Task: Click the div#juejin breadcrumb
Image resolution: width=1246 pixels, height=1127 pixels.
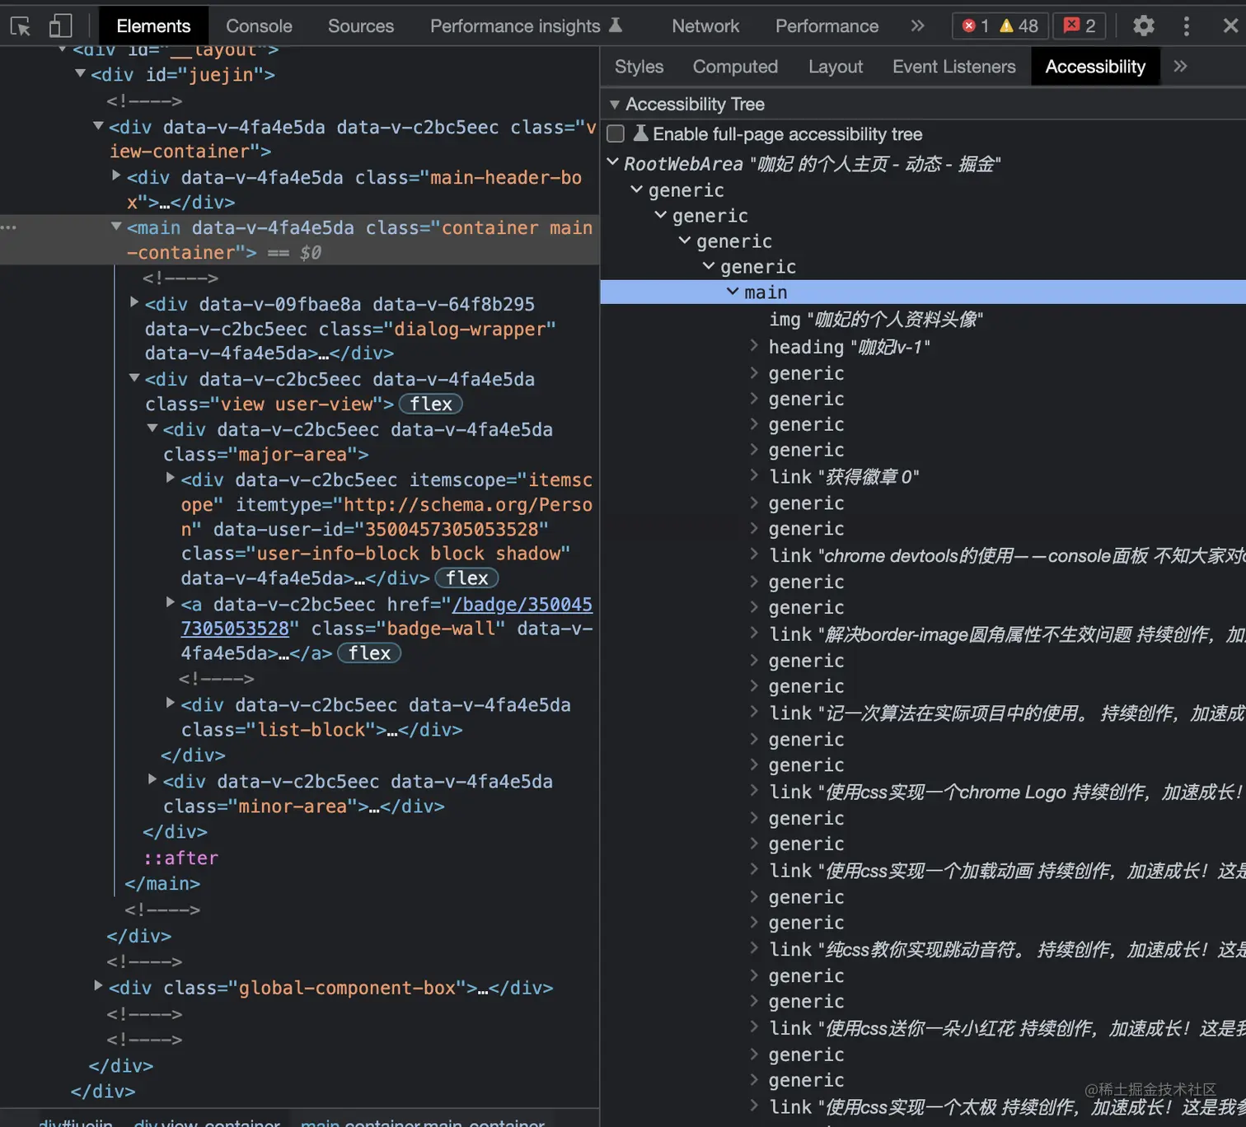Action: (x=75, y=1122)
